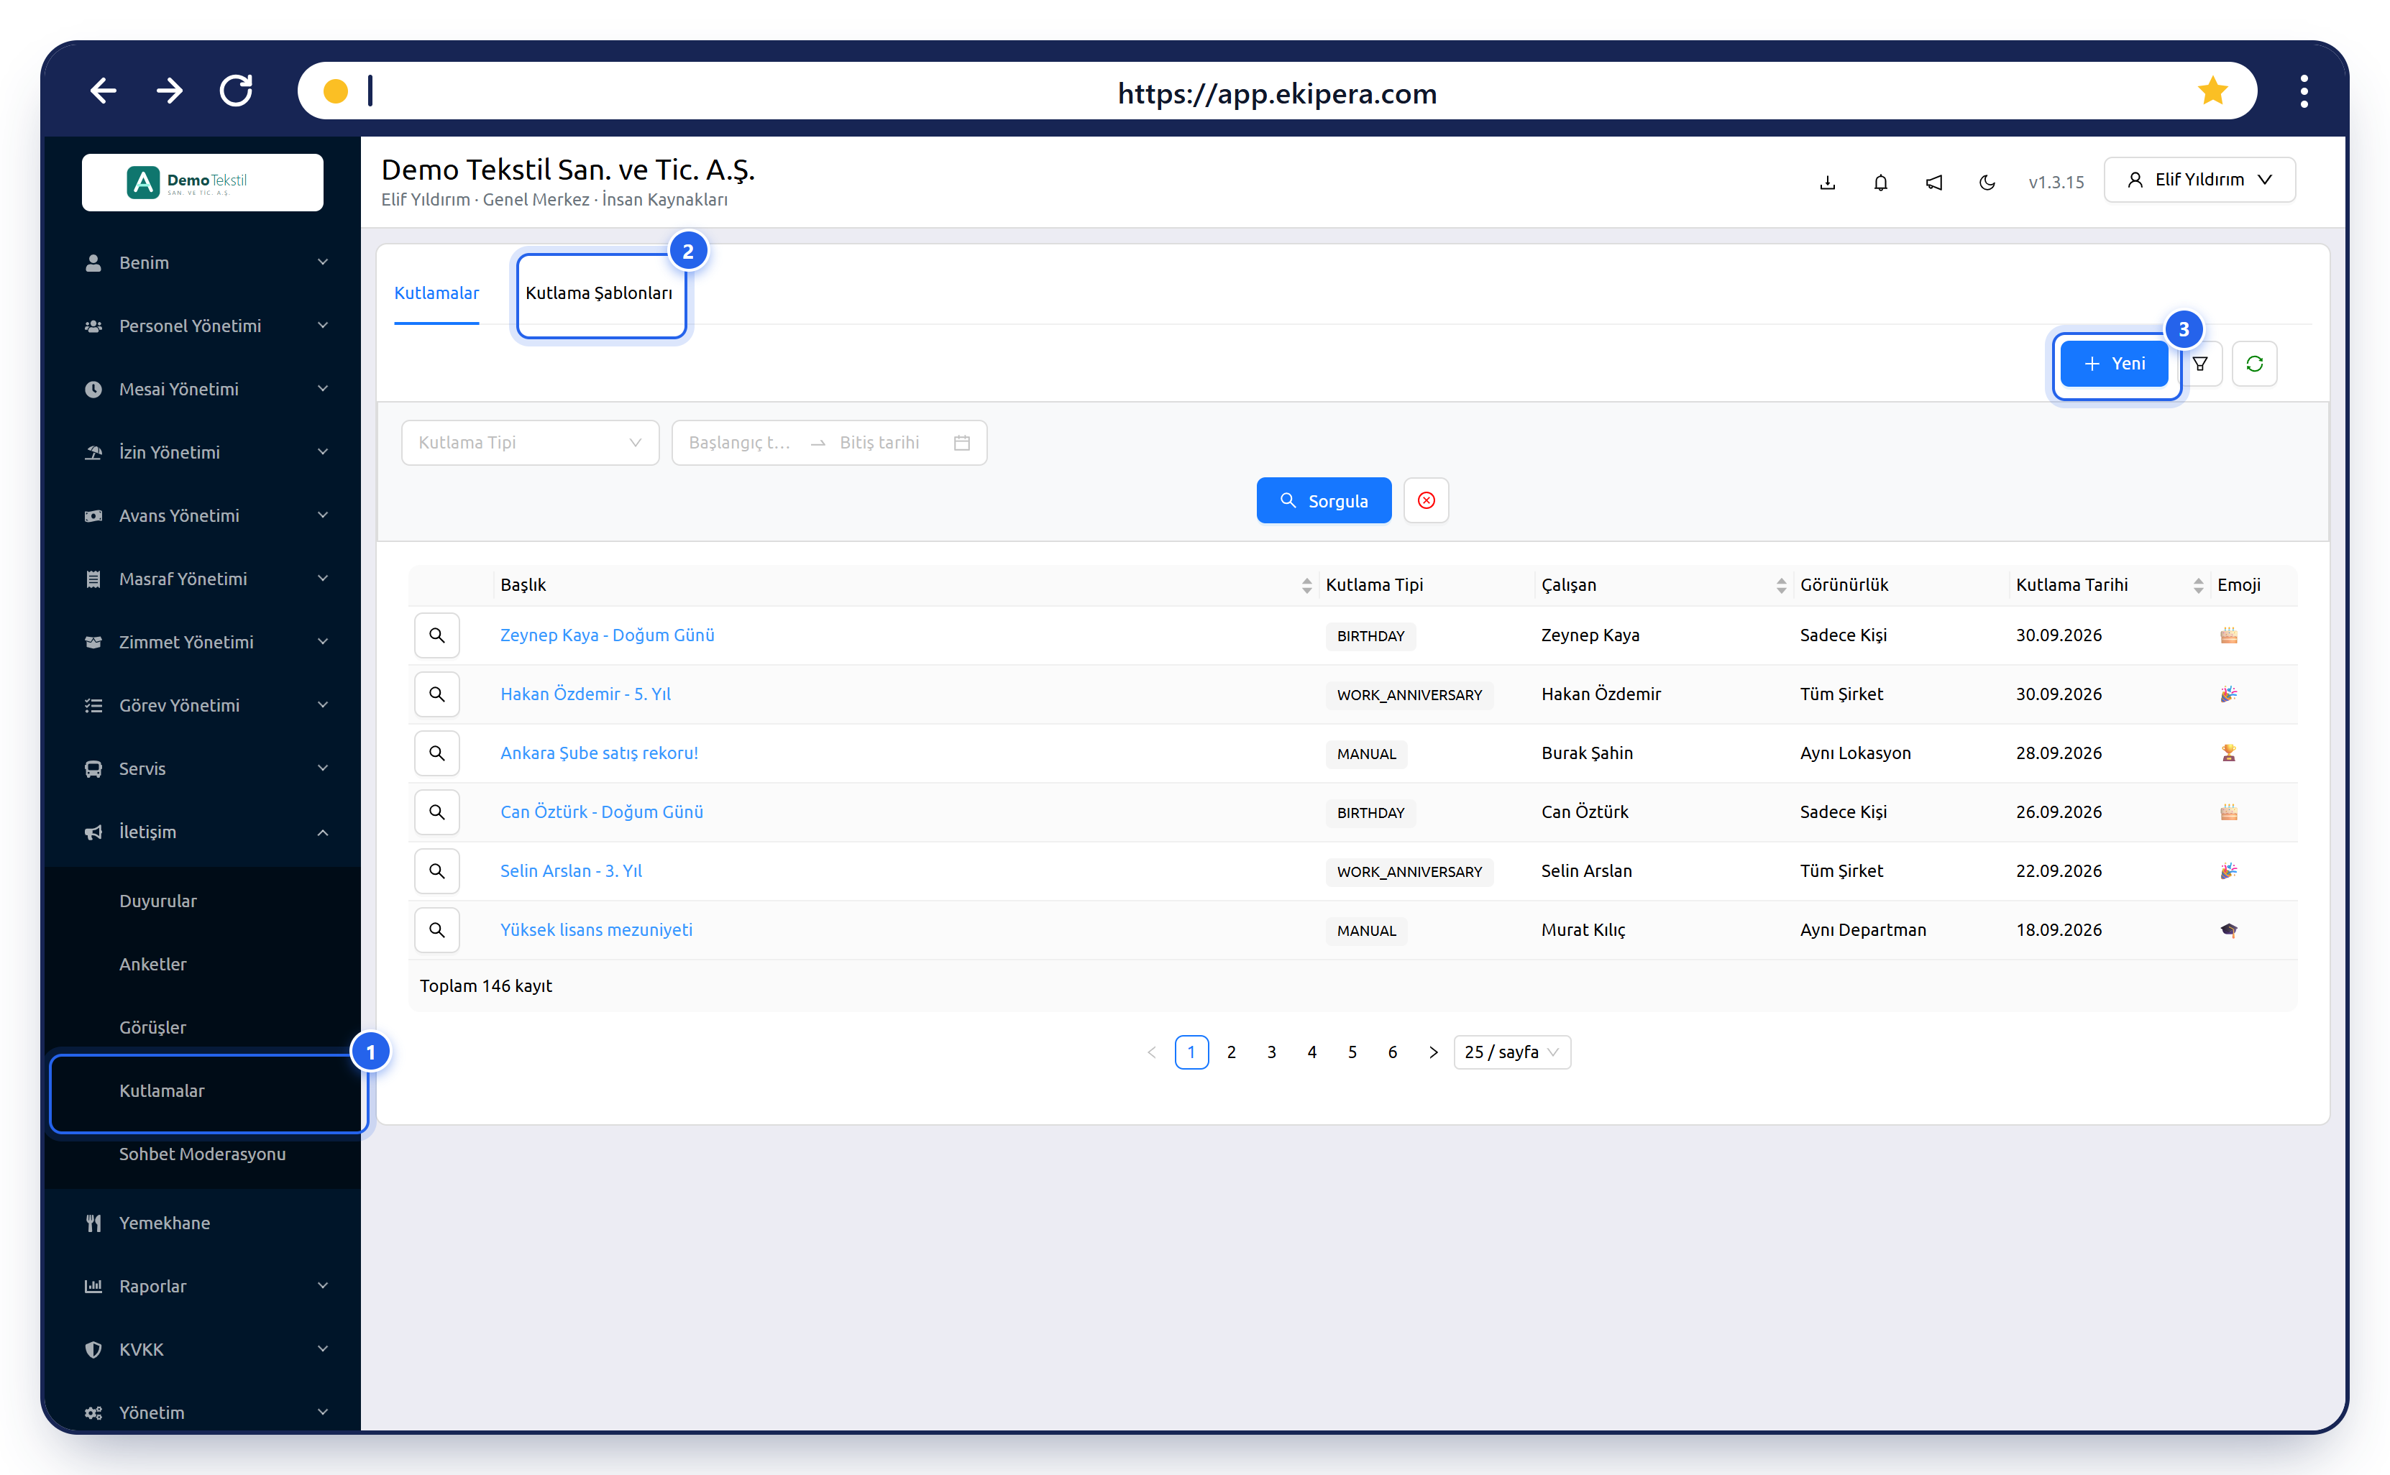Open details magnifier for Selin Arslan row
The width and height of the screenshot is (2390, 1475).
point(437,870)
